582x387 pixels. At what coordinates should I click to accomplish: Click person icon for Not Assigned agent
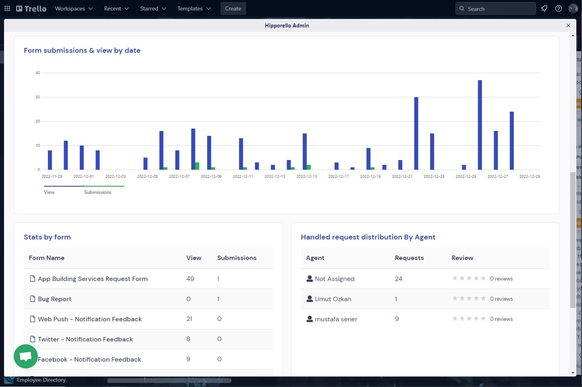[310, 279]
